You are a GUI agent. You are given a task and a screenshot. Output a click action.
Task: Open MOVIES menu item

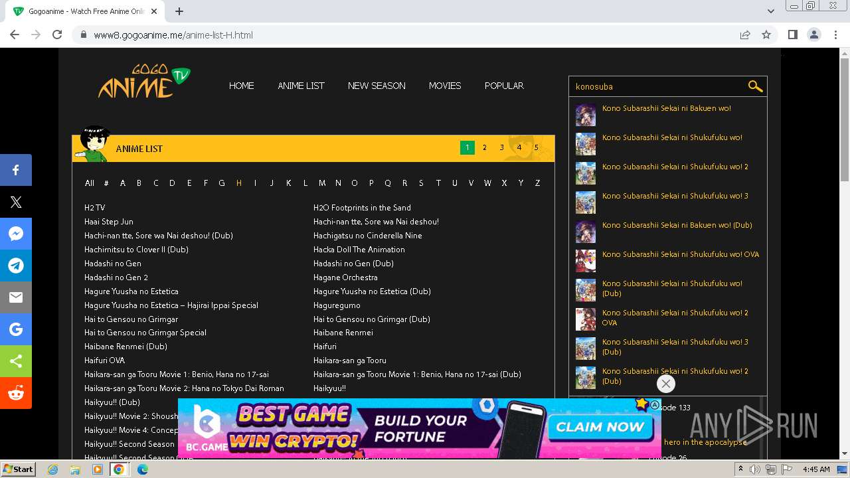pyautogui.click(x=445, y=86)
